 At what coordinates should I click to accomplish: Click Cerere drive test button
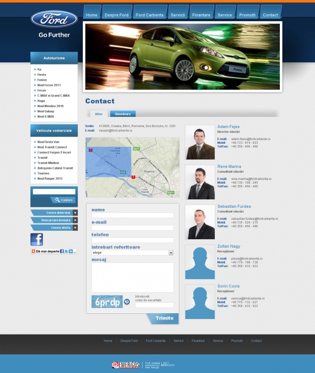(54, 212)
